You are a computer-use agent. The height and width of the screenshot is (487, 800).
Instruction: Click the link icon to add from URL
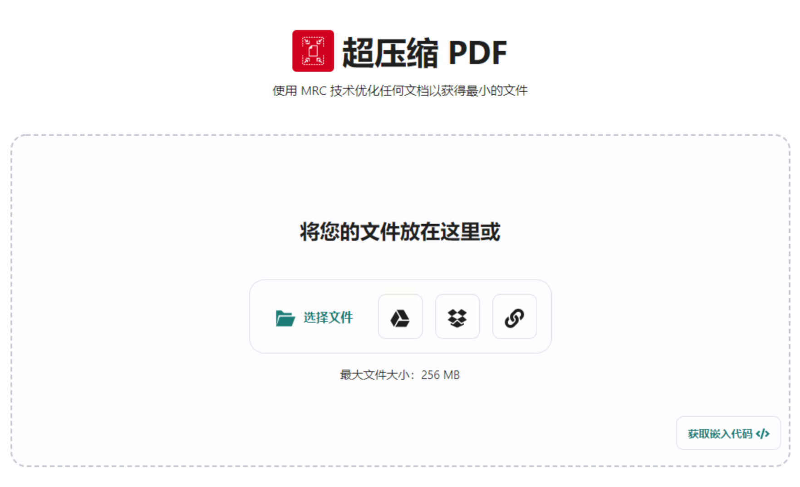coord(515,317)
